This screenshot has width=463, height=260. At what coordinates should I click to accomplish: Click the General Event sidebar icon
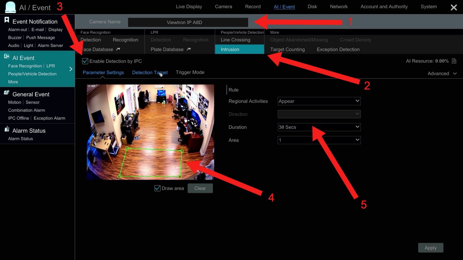7,93
